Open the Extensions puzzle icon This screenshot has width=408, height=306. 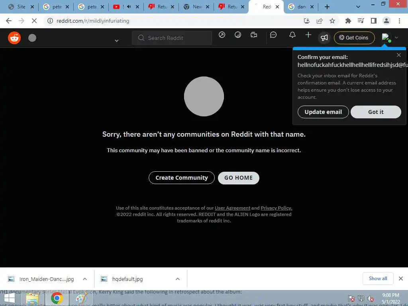pos(348,21)
